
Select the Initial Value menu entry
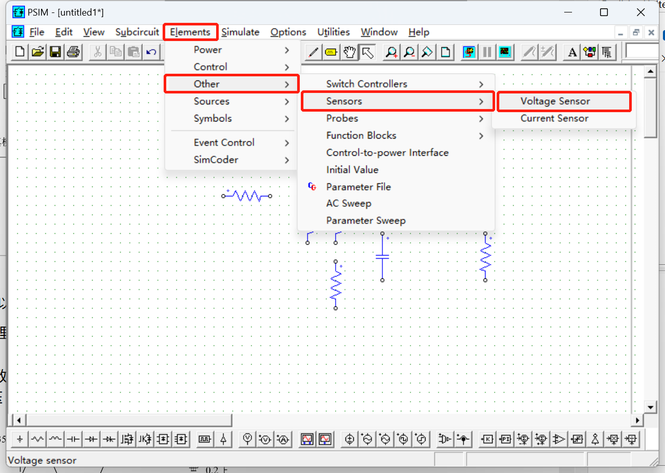point(396,170)
